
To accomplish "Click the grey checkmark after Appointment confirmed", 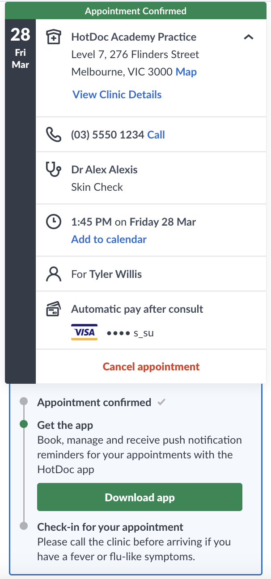I will coord(161,402).
